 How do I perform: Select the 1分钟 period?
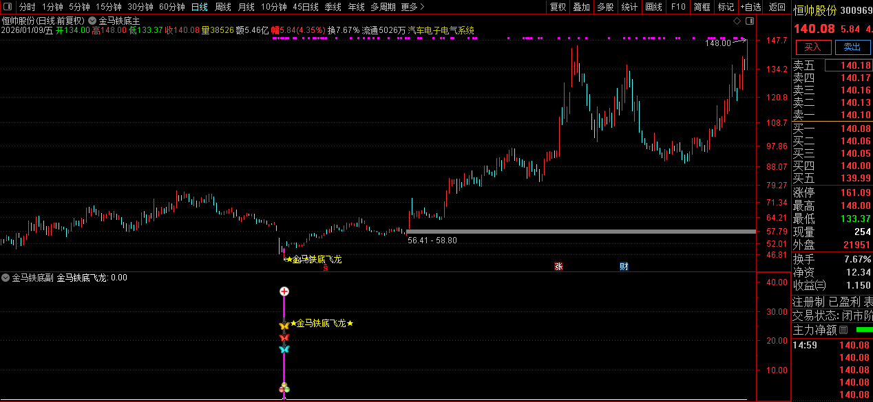click(52, 7)
